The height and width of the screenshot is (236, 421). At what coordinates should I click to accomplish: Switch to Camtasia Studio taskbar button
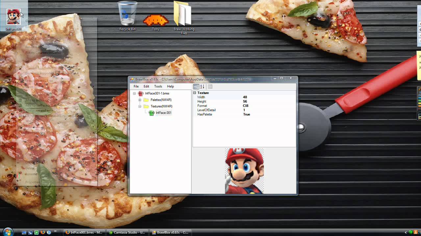pos(127,232)
